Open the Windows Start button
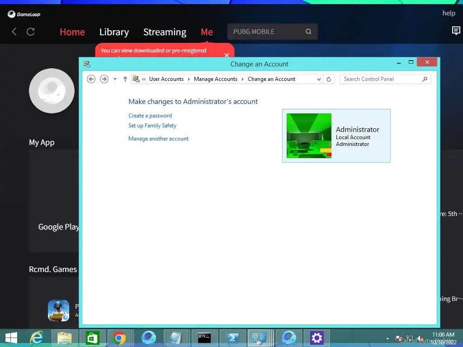The height and width of the screenshot is (347, 463). coord(11,338)
